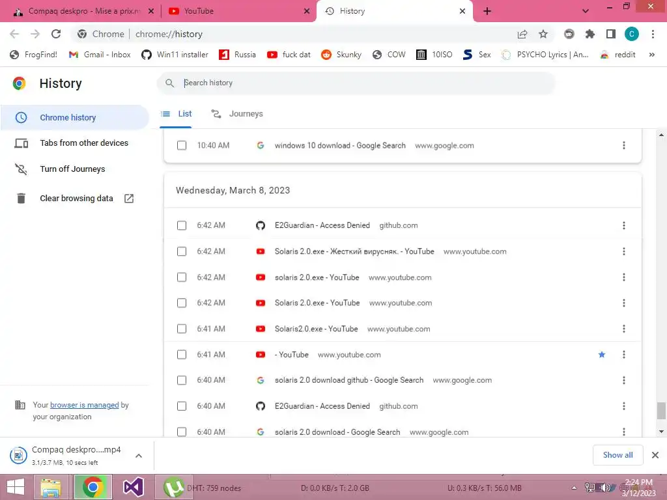Bookmark this page with the star icon
The height and width of the screenshot is (500, 667).
pyautogui.click(x=543, y=34)
